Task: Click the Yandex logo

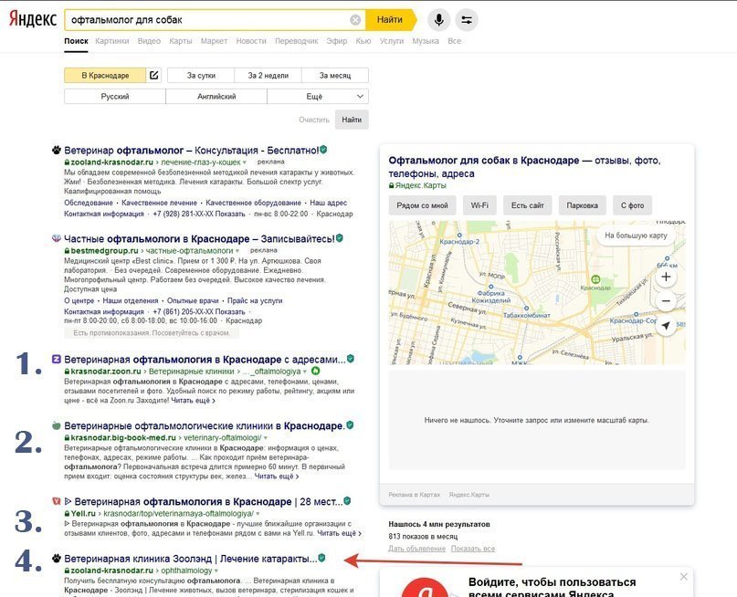Action: [33, 20]
